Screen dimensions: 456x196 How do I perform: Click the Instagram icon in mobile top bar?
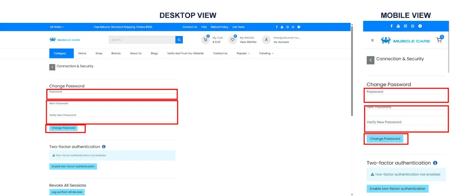coord(405,26)
